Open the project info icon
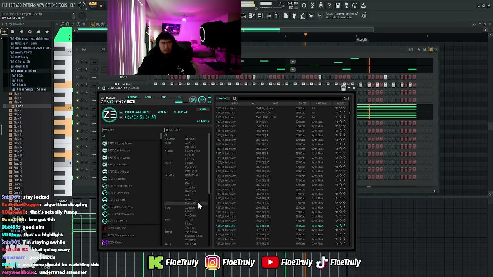Image resolution: width=493 pixels, height=277 pixels. [355, 5]
